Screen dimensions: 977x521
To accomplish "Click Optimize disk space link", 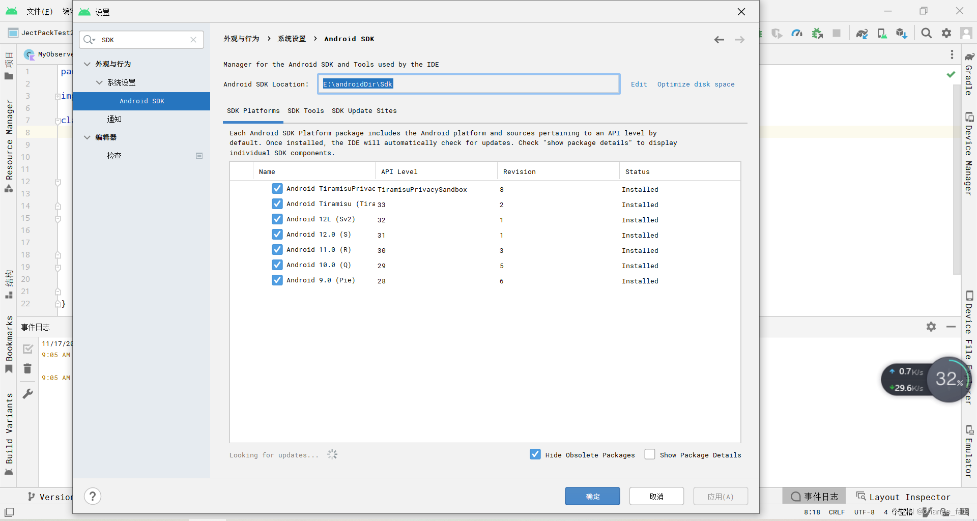I will [x=696, y=84].
